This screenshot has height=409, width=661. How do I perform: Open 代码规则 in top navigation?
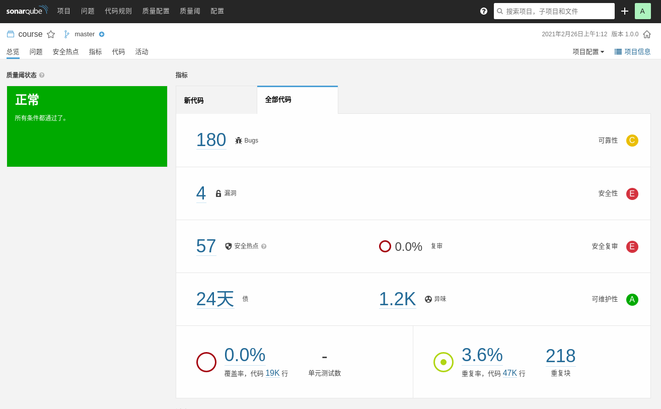(x=118, y=11)
